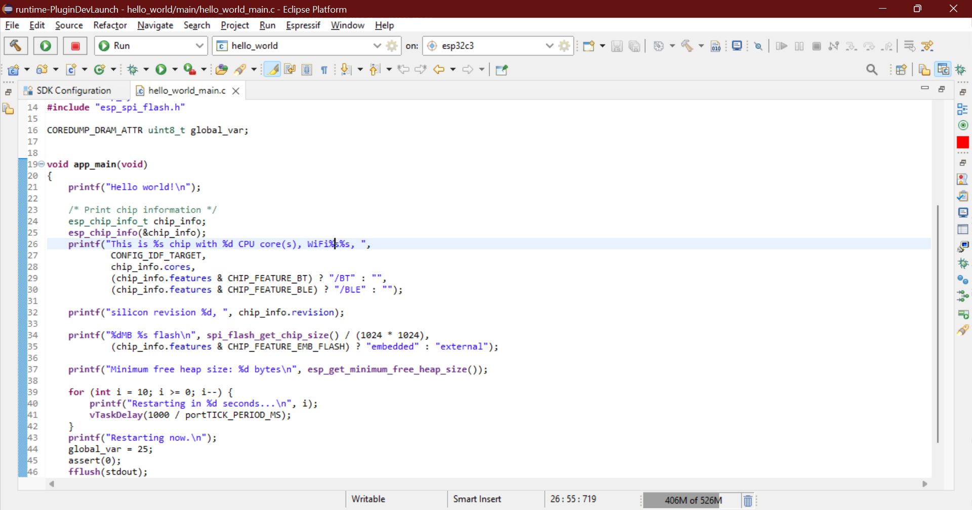This screenshot has height=510, width=972.
Task: Toggle Skip All Breakpoints
Action: coord(758,46)
